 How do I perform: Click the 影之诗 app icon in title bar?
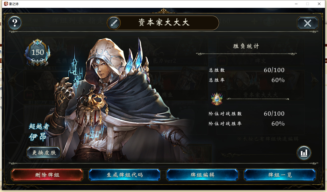(x=6, y=4)
